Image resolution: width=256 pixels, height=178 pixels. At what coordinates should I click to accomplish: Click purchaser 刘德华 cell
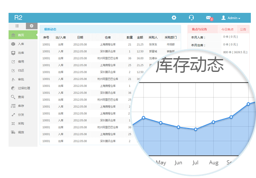(153, 58)
